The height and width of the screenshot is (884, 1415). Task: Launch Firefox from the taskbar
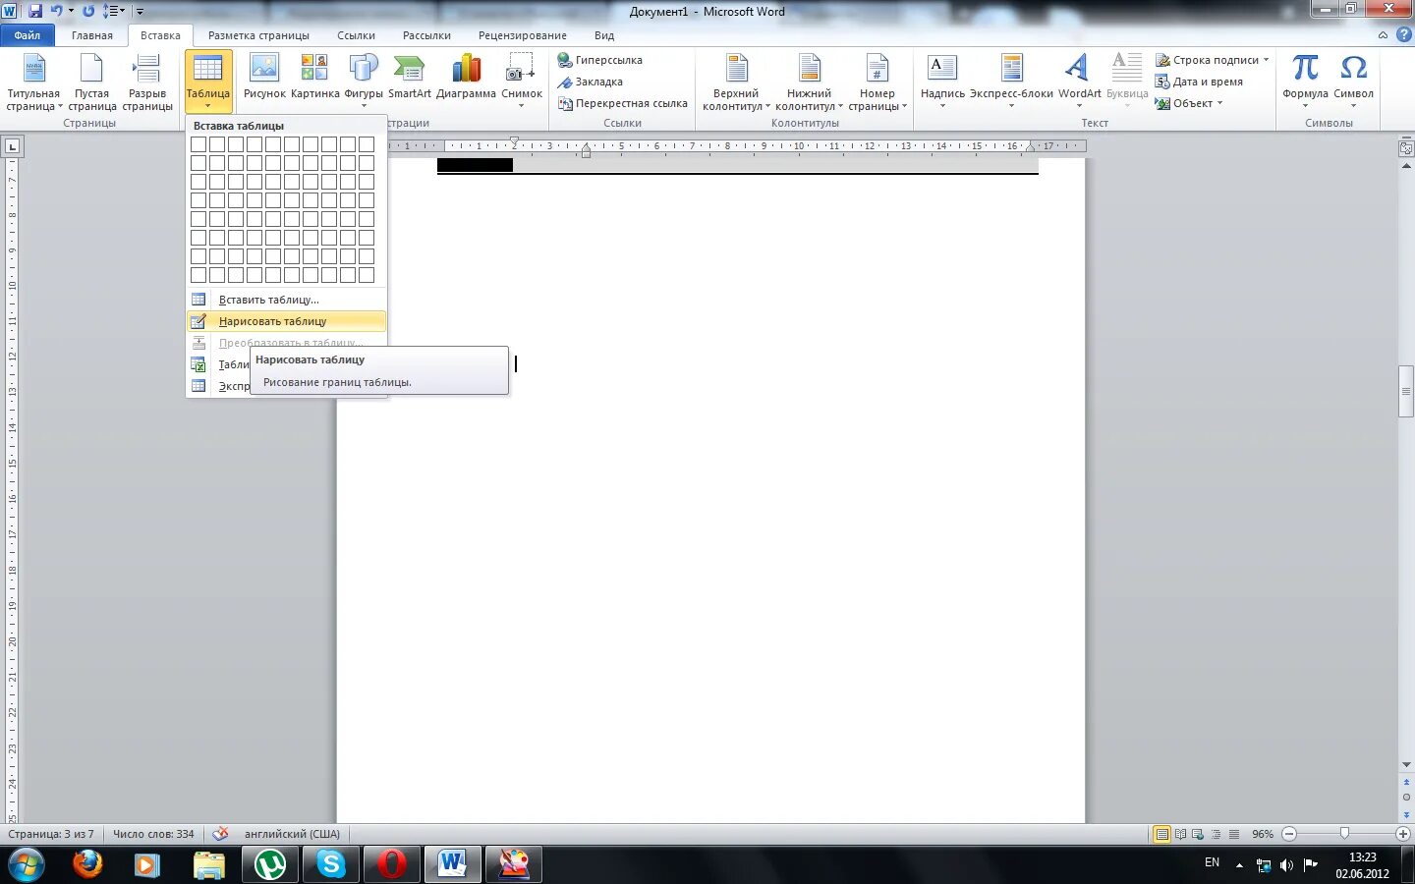coord(87,864)
